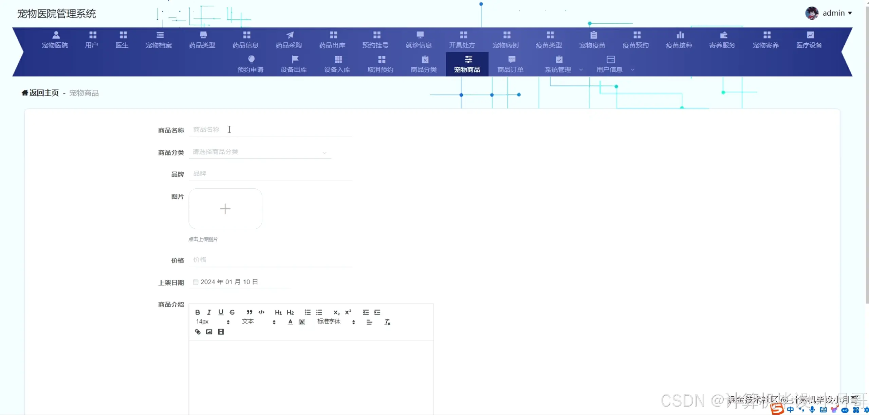Open the 商品分类 selection dropdown
The image size is (869, 415).
260,152
